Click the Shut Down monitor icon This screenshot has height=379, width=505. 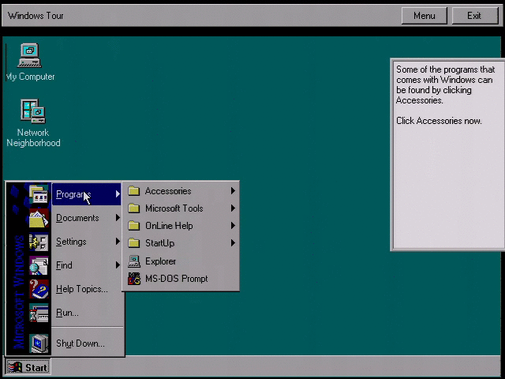(x=39, y=343)
